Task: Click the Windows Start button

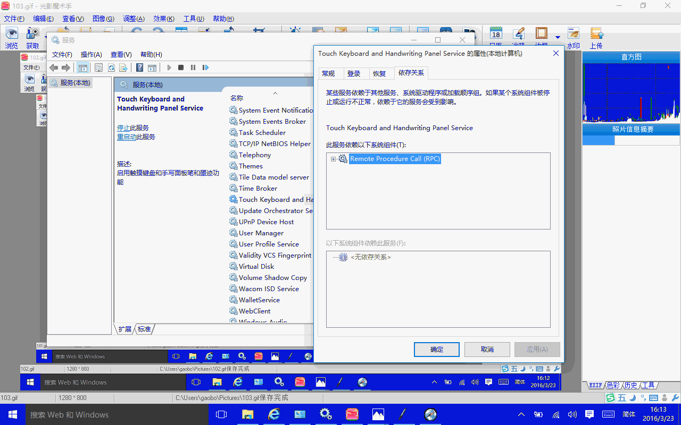Action: [13, 414]
